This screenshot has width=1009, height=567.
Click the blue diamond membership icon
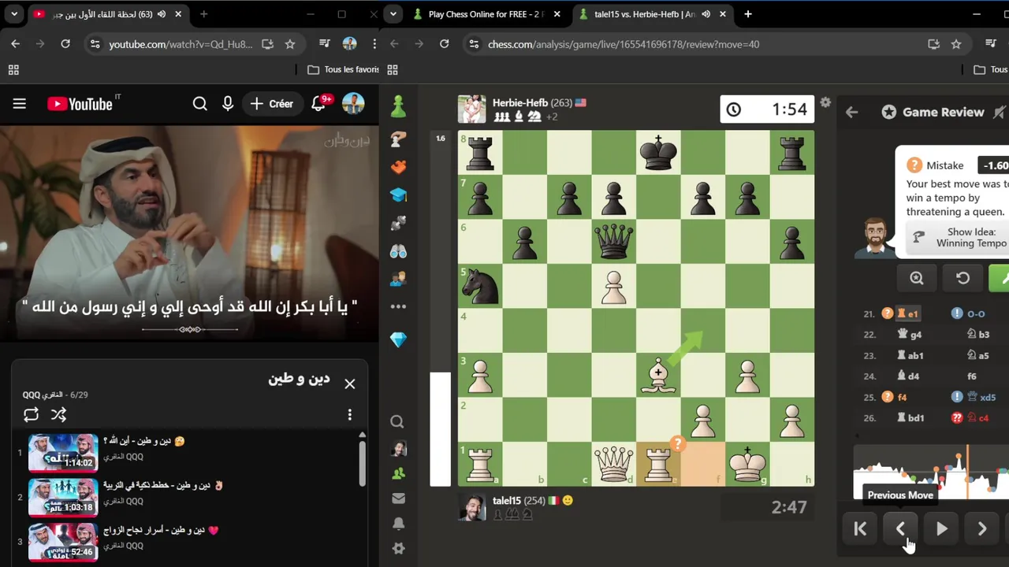coord(398,339)
